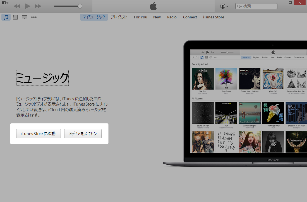
Task: Click the iTunes Store に移動 button
Action: pyautogui.click(x=39, y=133)
